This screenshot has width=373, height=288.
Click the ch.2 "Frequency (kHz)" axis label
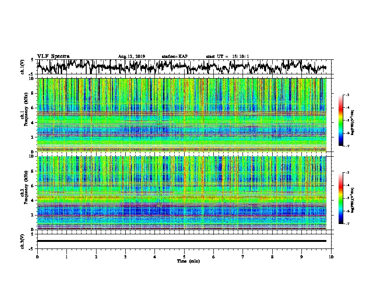(26, 187)
